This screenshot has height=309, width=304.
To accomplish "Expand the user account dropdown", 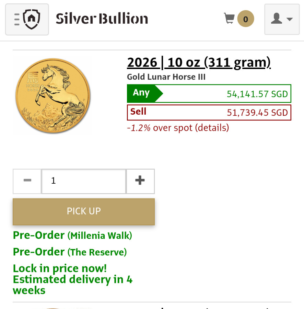I will (282, 19).
